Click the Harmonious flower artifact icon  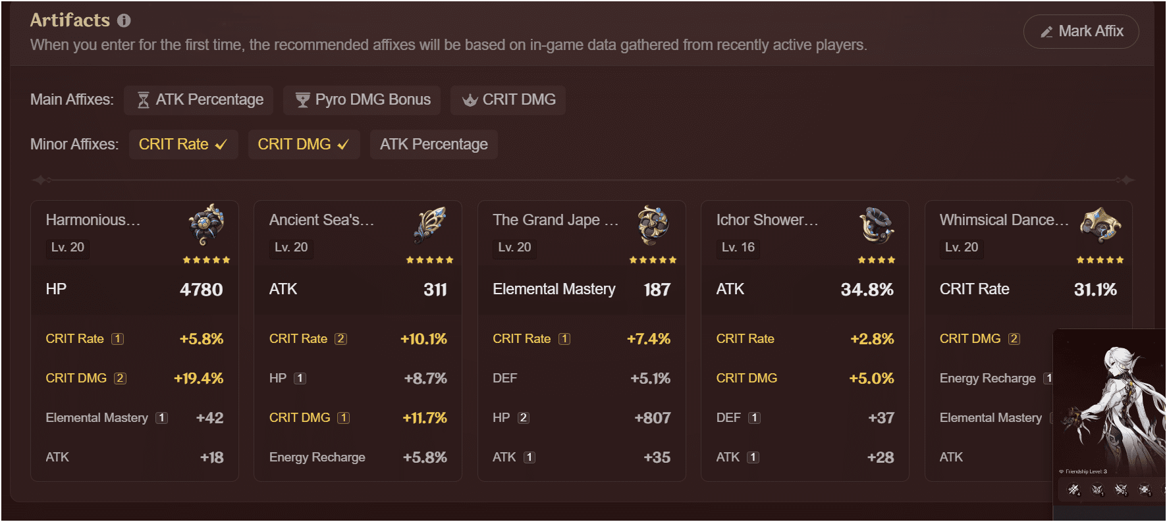[207, 224]
